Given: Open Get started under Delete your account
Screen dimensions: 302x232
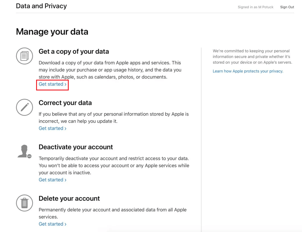Looking at the screenshot, I should [x=53, y=224].
